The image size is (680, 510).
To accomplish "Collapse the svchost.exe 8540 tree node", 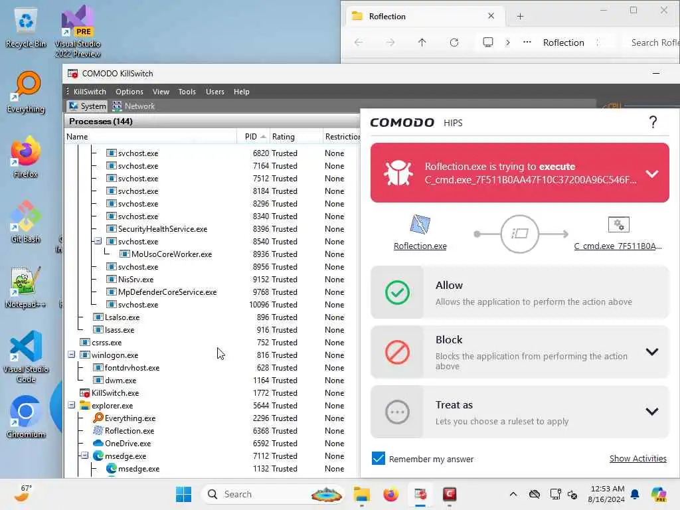I will 98,240.
